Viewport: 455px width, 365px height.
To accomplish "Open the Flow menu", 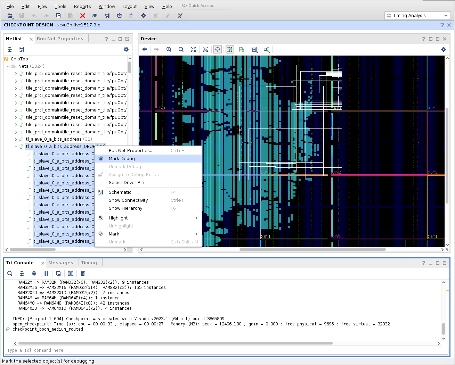I will (x=42, y=6).
